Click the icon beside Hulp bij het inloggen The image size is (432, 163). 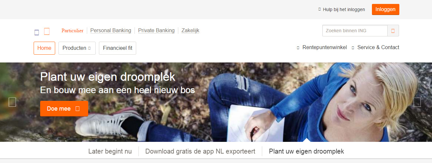click(320, 9)
